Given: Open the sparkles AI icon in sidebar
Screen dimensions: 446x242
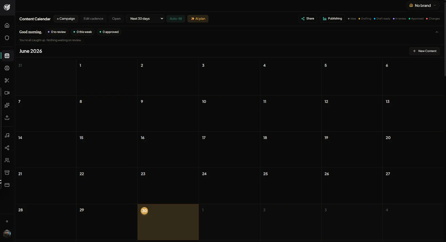Looking at the screenshot, I should point(7,105).
